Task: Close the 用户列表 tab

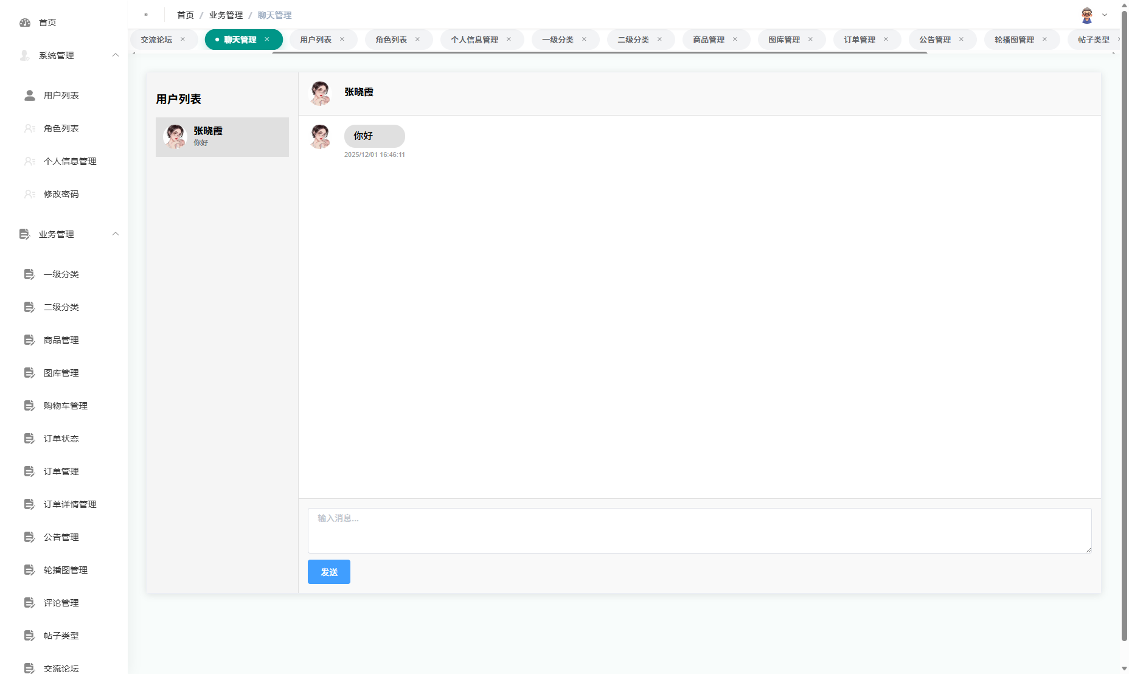Action: [x=342, y=40]
